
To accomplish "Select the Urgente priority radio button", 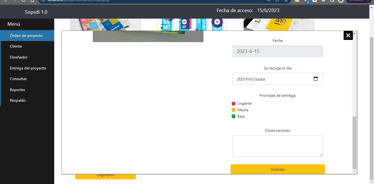I will point(234,104).
